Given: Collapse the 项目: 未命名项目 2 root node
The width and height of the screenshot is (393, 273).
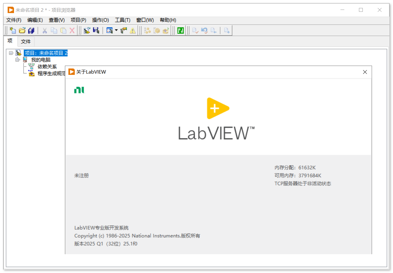Looking at the screenshot, I should click(11, 53).
